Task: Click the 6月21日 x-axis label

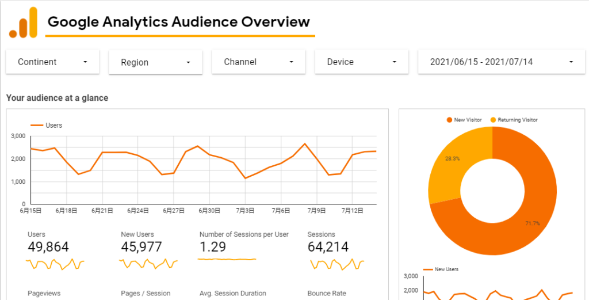Action: (x=102, y=211)
